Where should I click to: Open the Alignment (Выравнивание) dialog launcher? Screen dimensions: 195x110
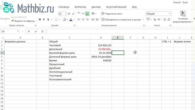(x=144, y=25)
